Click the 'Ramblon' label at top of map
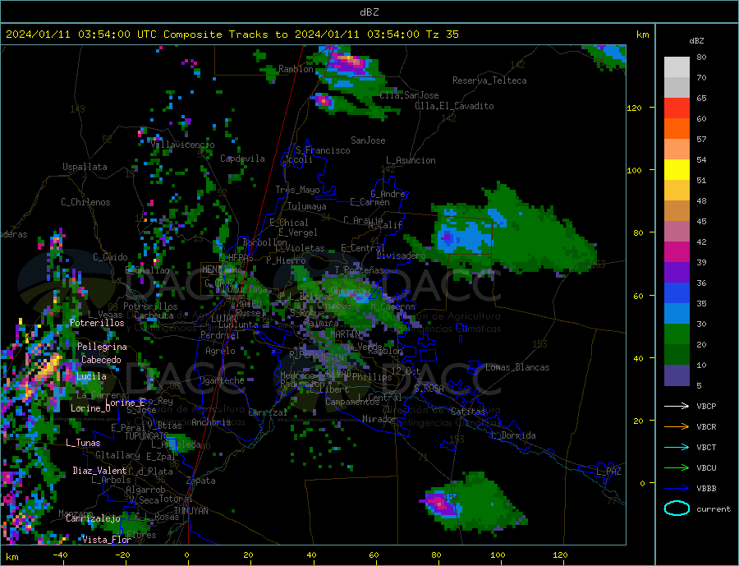Viewport: 739px width, 566px height. point(296,69)
